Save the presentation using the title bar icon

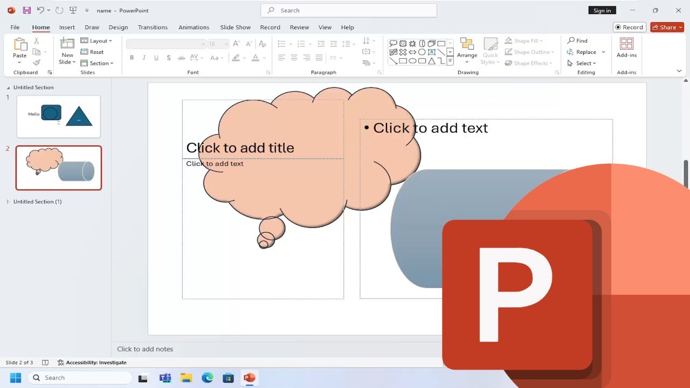click(26, 10)
